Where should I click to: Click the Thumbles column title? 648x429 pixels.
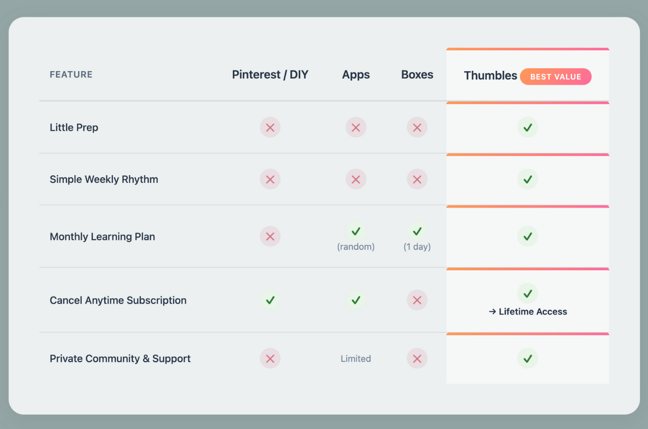click(490, 76)
